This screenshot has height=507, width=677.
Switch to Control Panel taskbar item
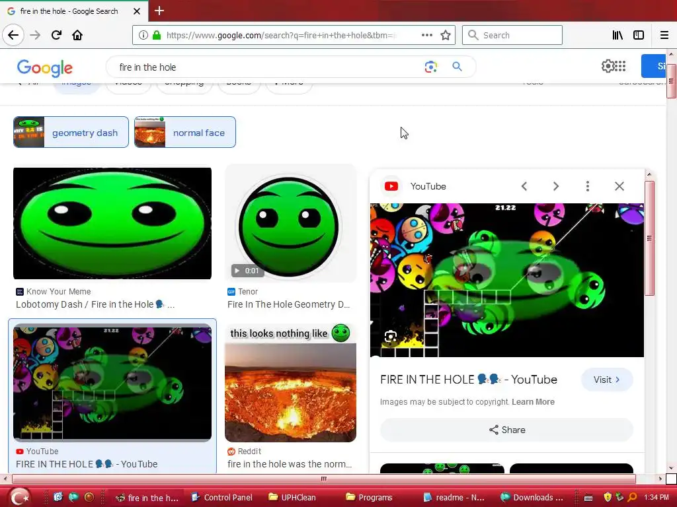pyautogui.click(x=222, y=498)
